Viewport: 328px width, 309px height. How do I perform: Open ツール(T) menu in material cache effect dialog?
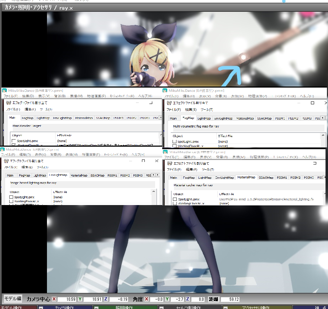[x=208, y=169]
